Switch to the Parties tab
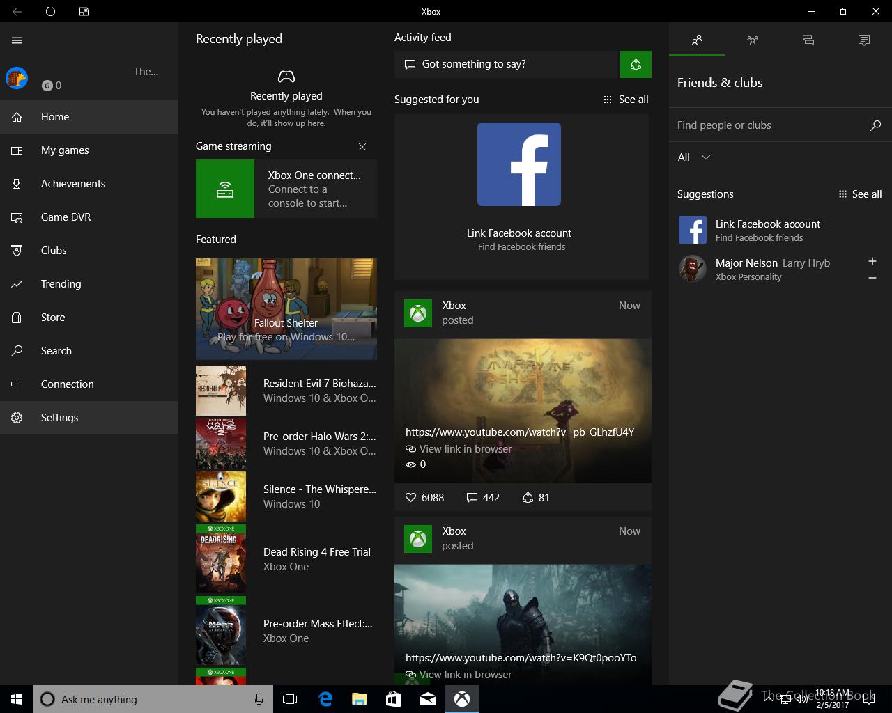 (753, 40)
